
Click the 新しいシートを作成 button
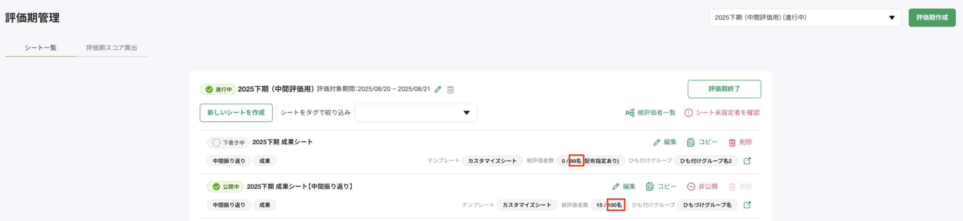236,113
